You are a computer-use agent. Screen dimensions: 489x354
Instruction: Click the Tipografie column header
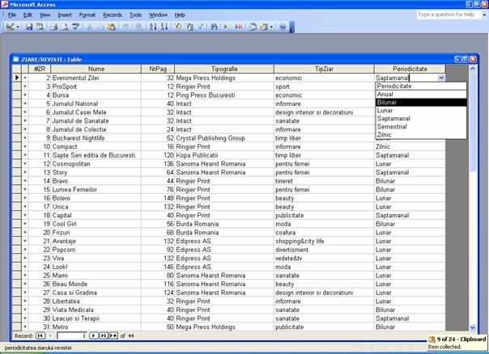223,69
